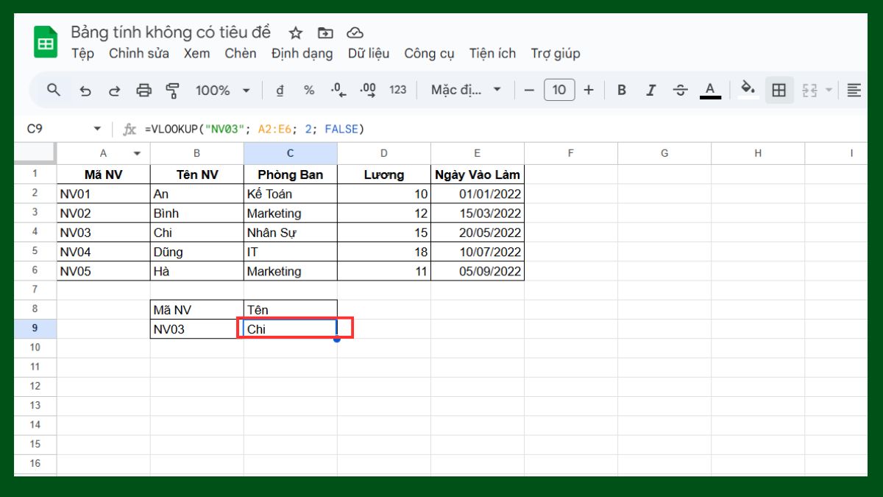883x497 pixels.
Task: Decrease decimal places
Action: (338, 90)
